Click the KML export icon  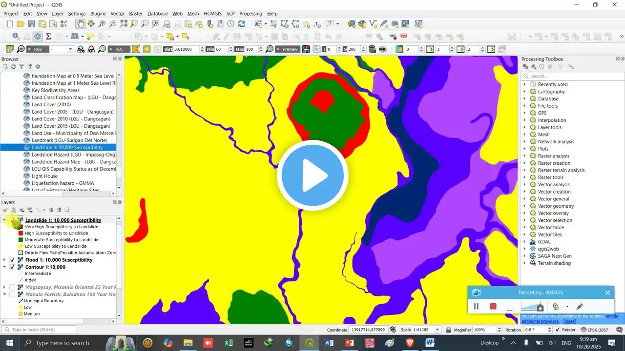click(382, 49)
